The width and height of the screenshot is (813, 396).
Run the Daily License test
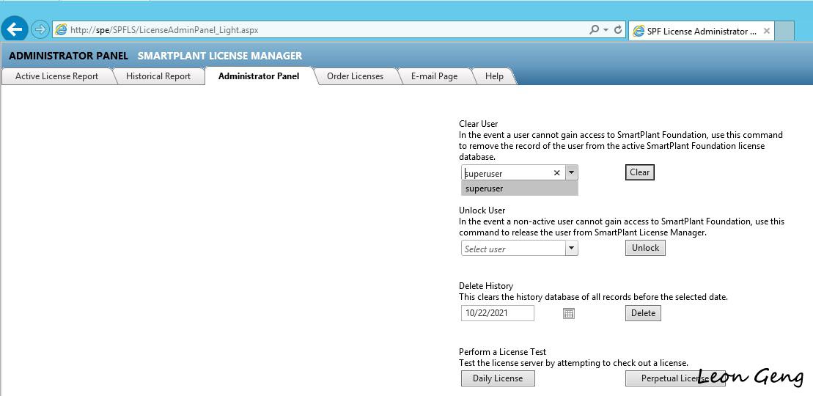pyautogui.click(x=498, y=378)
